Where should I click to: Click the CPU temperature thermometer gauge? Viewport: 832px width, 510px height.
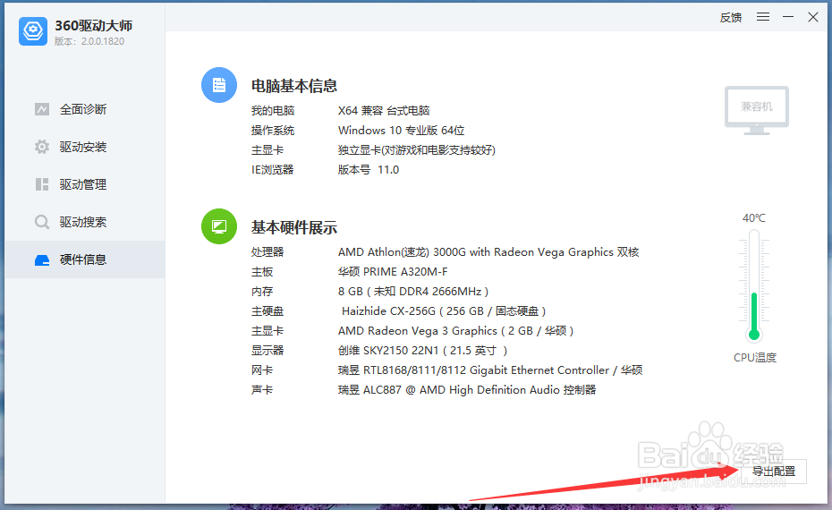click(x=754, y=285)
